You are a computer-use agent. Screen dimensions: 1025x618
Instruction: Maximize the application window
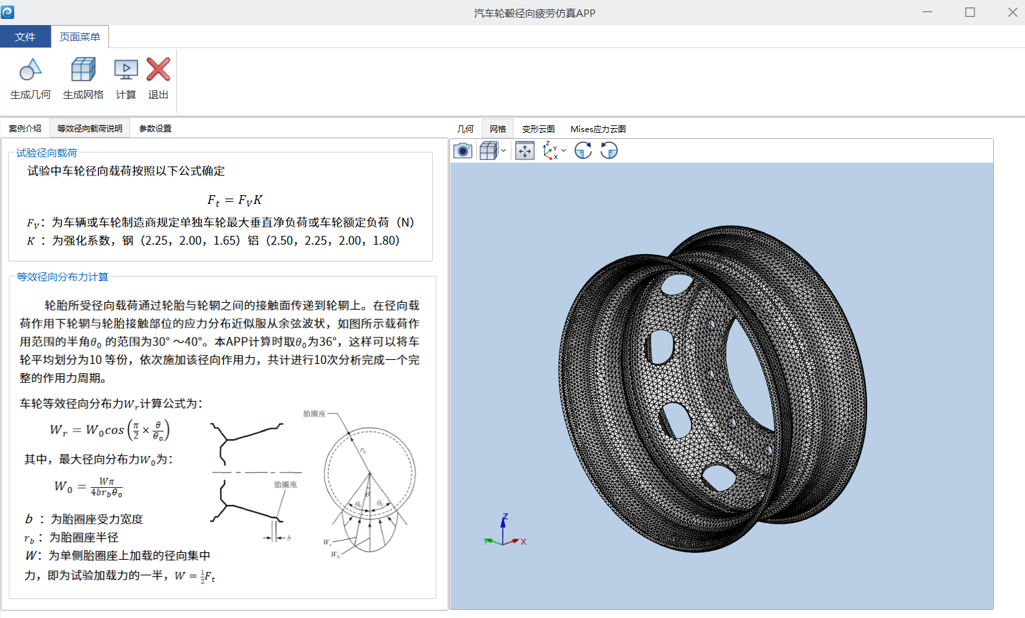(970, 12)
